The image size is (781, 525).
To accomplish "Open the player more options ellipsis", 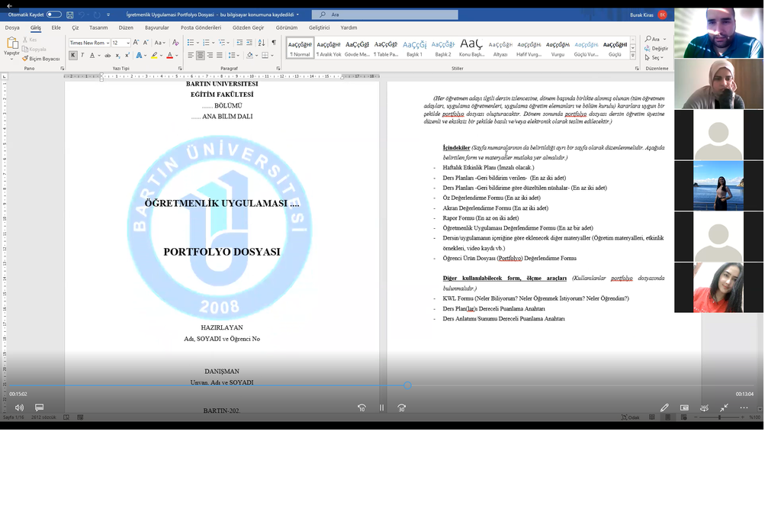I will point(744,407).
